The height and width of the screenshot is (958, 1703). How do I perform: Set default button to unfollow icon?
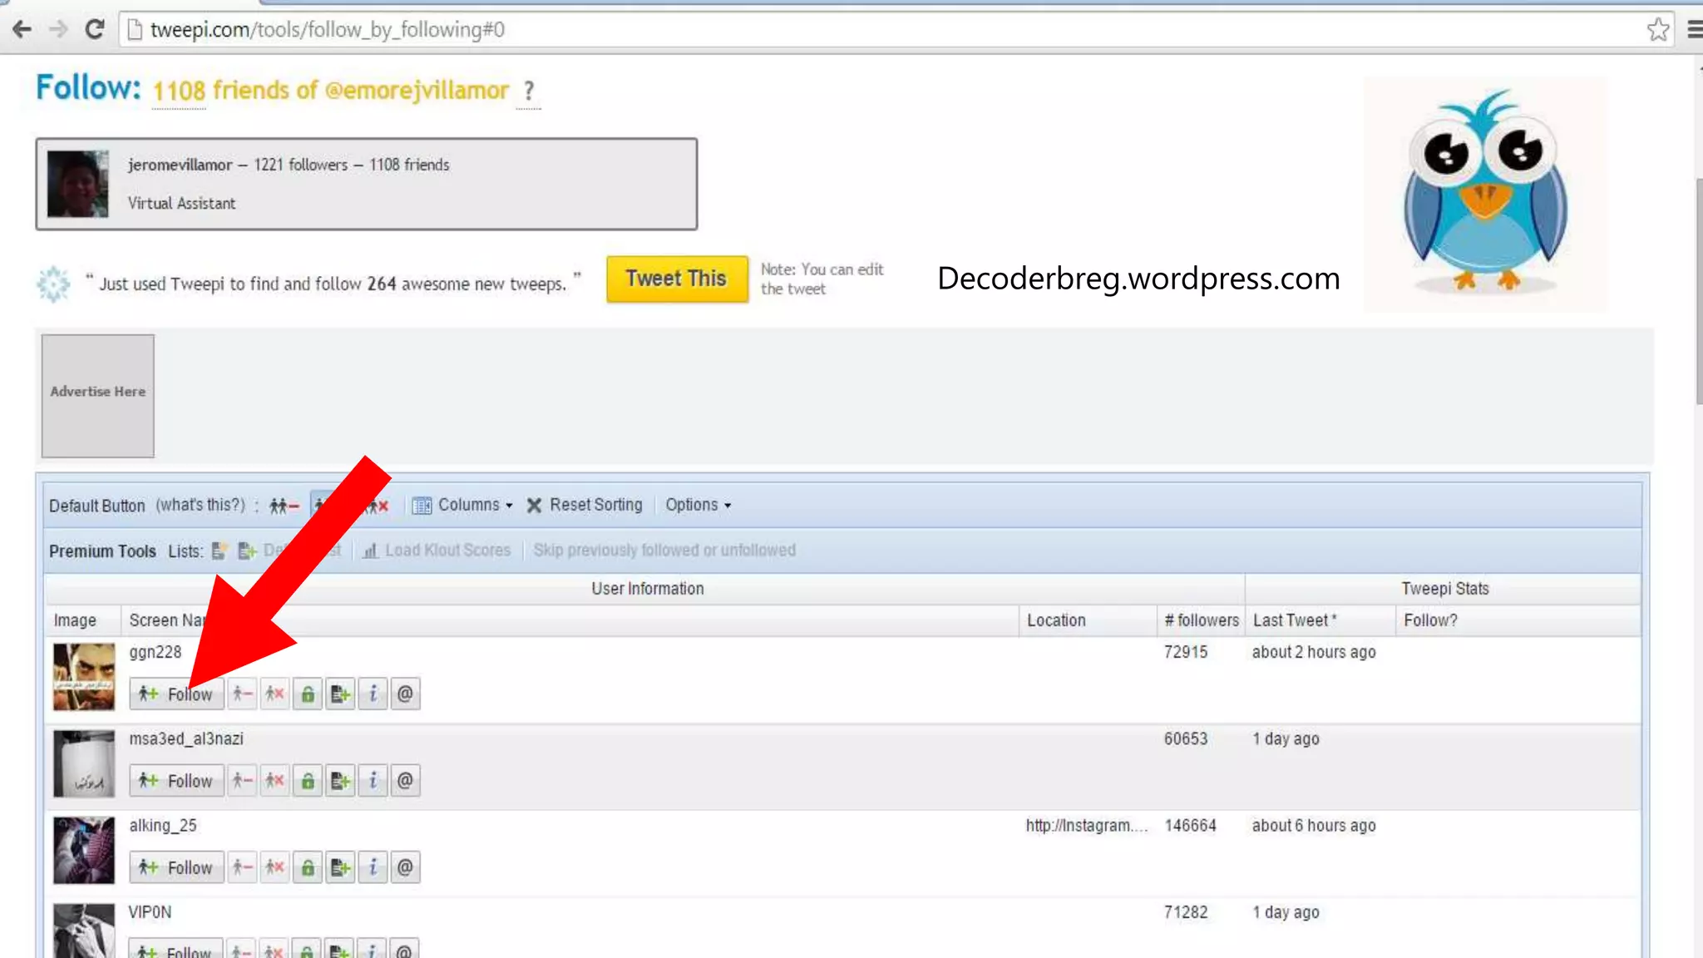pyautogui.click(x=284, y=506)
